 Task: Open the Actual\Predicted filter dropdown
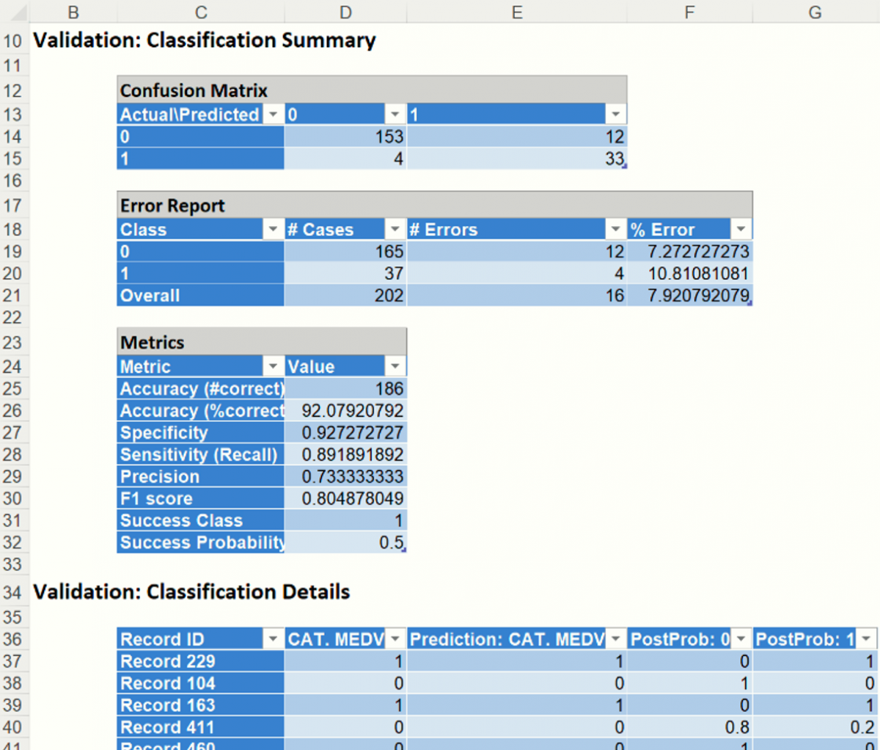(x=273, y=114)
